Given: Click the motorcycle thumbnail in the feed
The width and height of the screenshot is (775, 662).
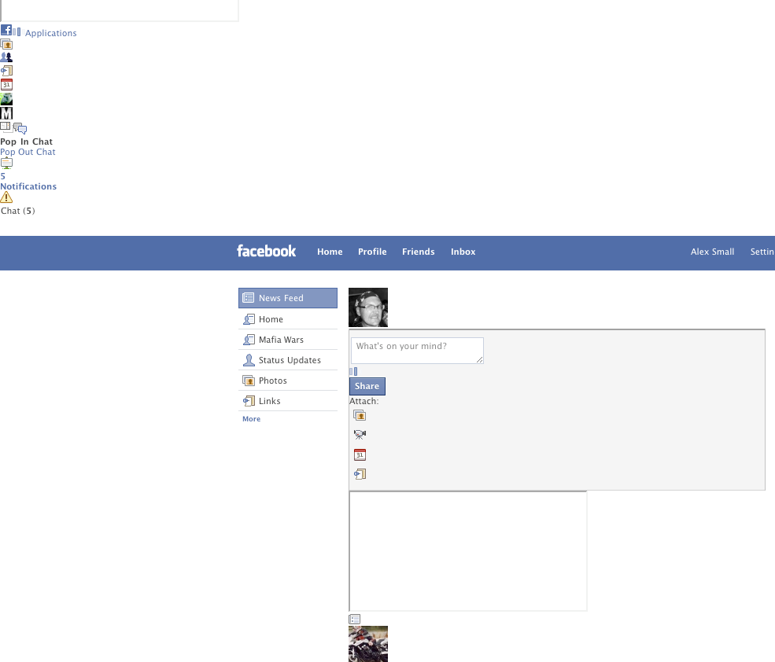Looking at the screenshot, I should (x=368, y=644).
